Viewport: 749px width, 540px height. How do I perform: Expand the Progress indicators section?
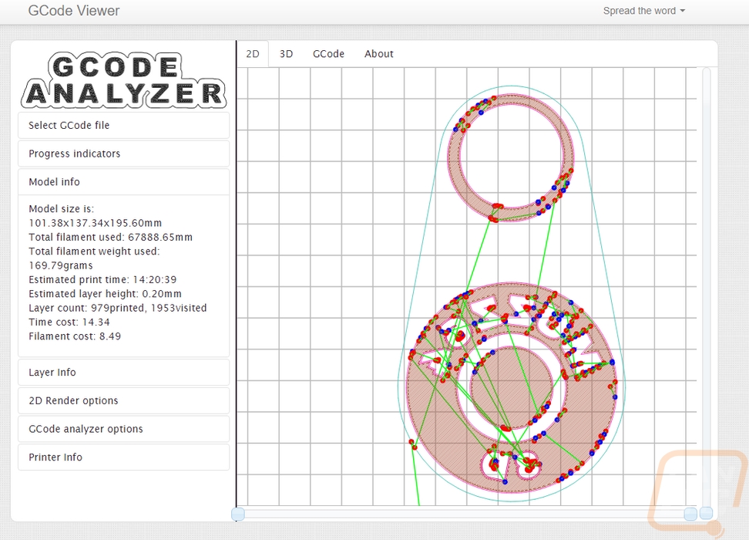(x=124, y=154)
